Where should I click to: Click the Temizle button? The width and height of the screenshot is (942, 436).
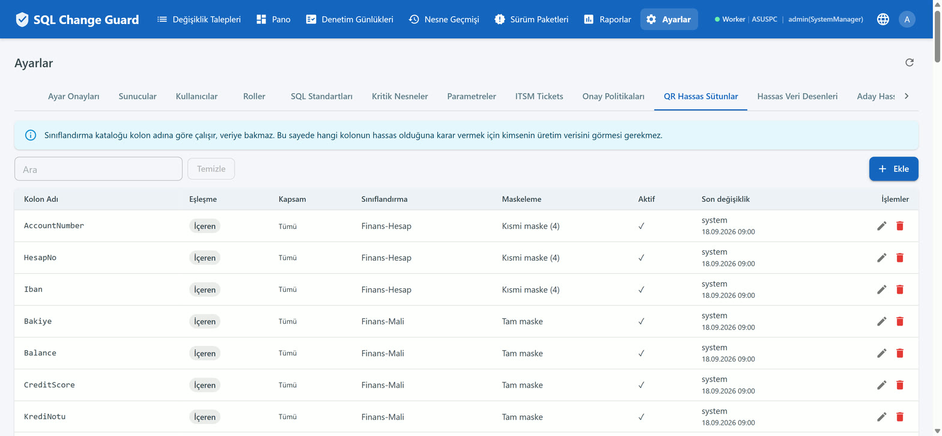click(x=211, y=169)
